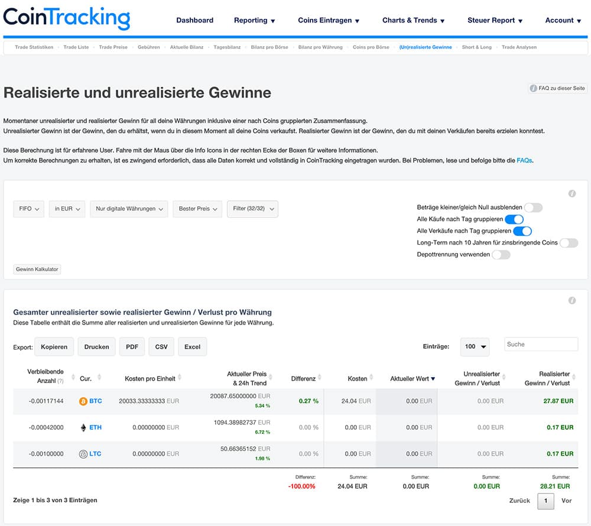The height and width of the screenshot is (526, 591).
Task: Click the Litecoin coin icon
Action: 83,454
